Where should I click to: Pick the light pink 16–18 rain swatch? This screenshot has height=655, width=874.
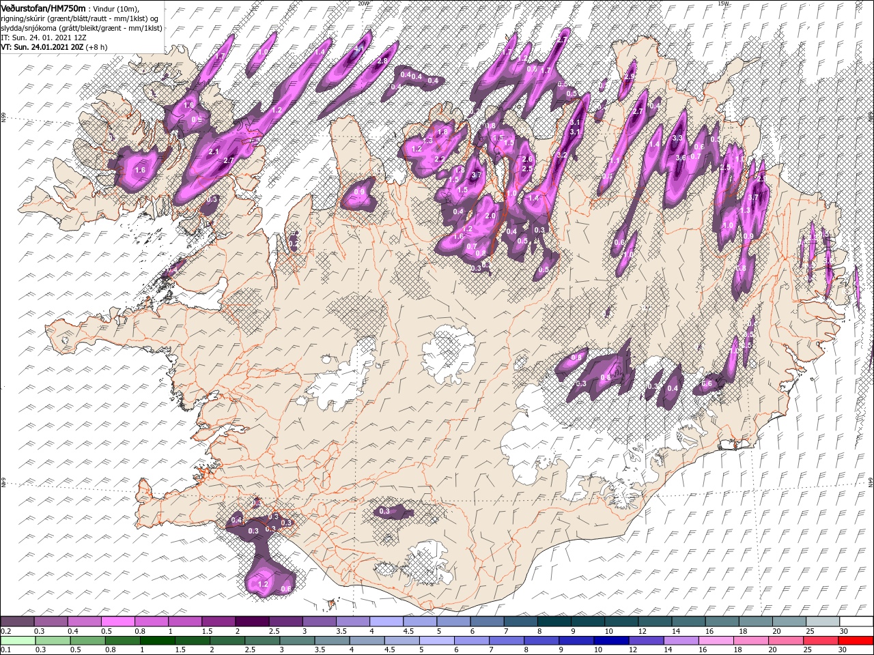715,641
